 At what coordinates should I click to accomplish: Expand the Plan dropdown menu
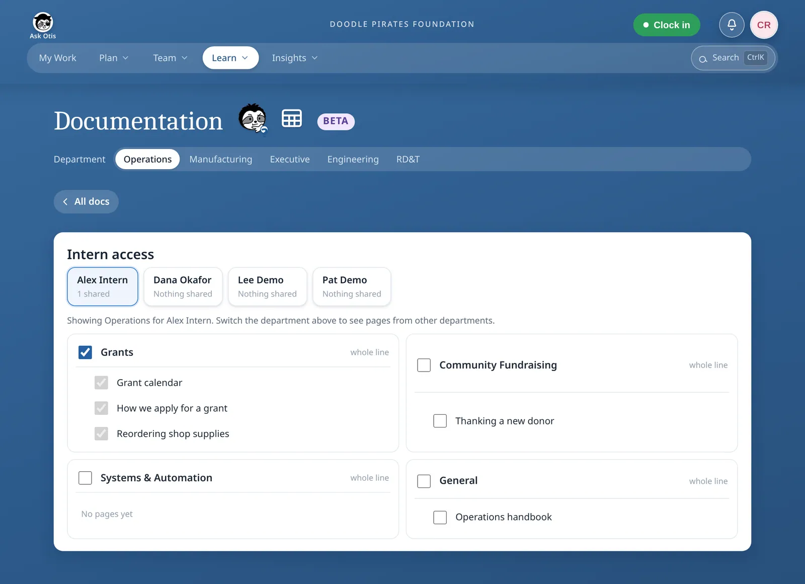(114, 58)
